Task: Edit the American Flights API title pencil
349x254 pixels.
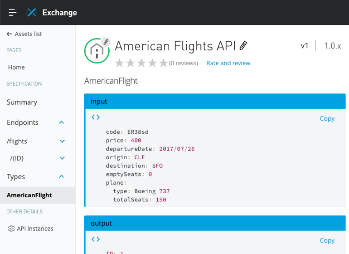Action: point(243,46)
